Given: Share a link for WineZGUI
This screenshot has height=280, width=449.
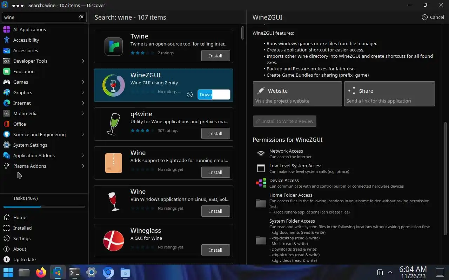Looking at the screenshot, I should [x=389, y=94].
